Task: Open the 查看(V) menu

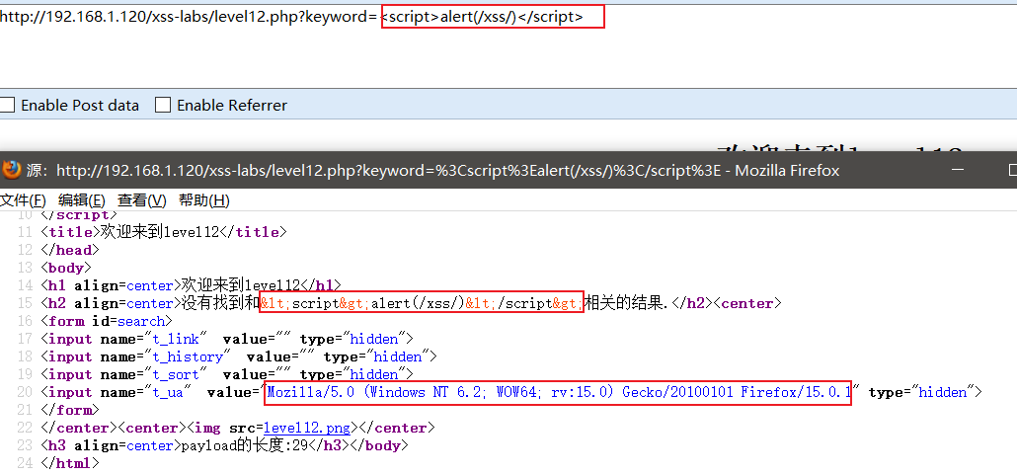Action: click(x=141, y=200)
